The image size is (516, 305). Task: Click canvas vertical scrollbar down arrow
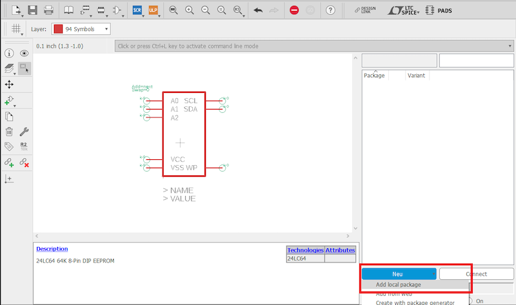coord(355,228)
